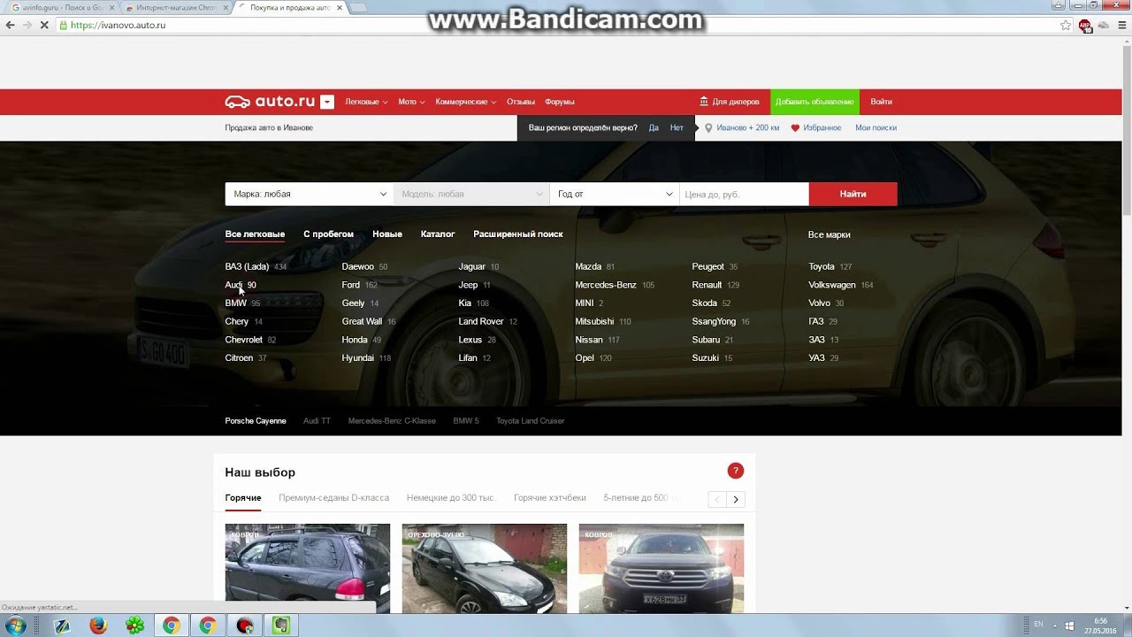This screenshot has width=1132, height=637.
Task: Click the red Найти search button
Action: click(x=853, y=194)
